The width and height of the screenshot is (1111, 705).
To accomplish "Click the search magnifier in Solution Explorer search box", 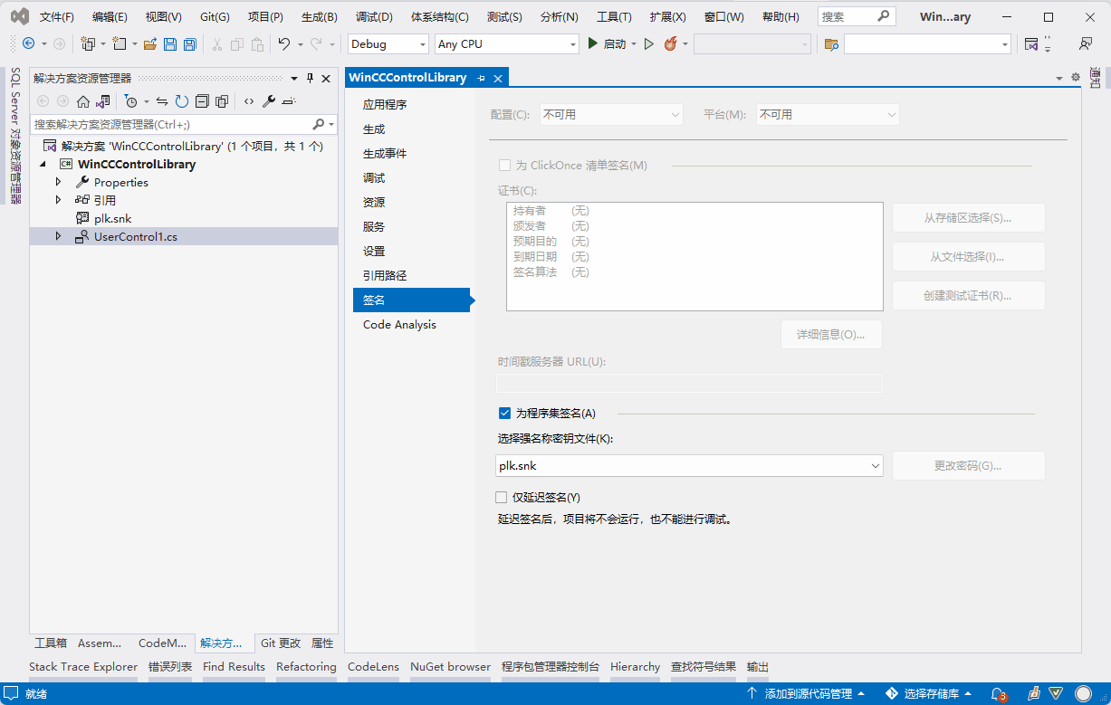I will 319,124.
